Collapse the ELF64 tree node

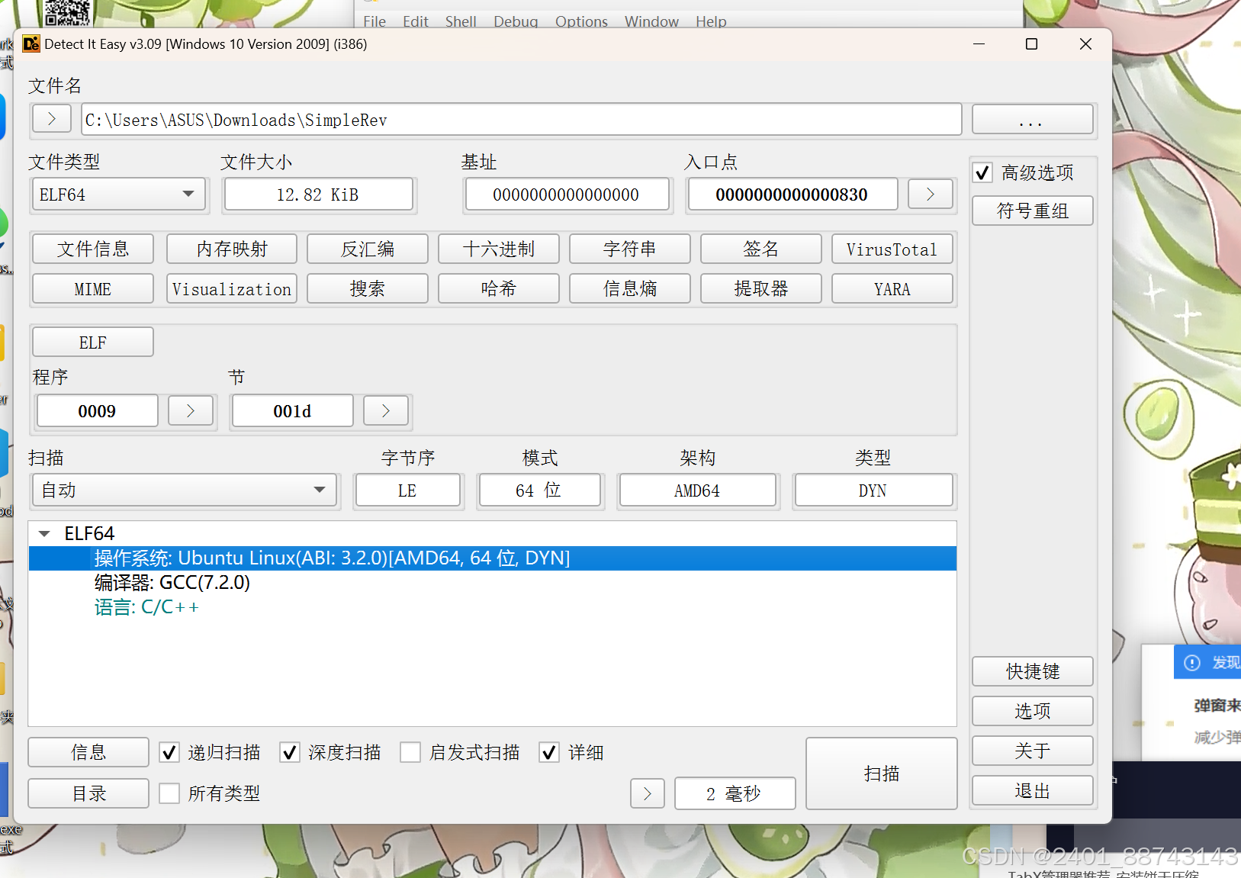coord(44,534)
